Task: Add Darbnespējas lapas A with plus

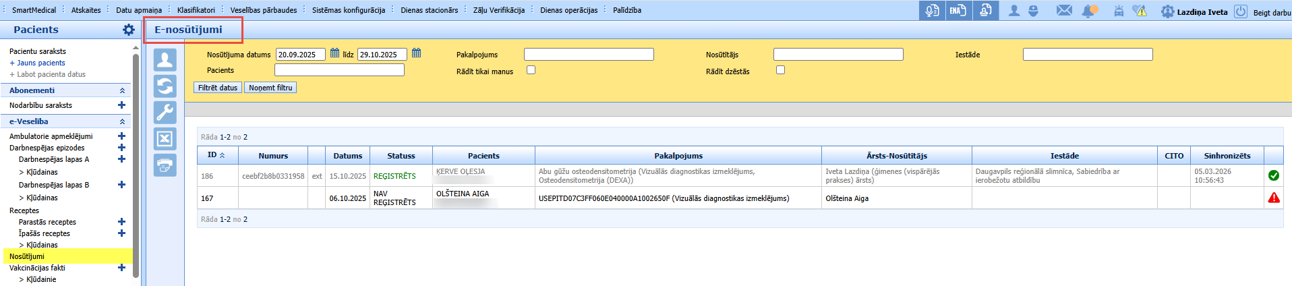Action: click(121, 159)
